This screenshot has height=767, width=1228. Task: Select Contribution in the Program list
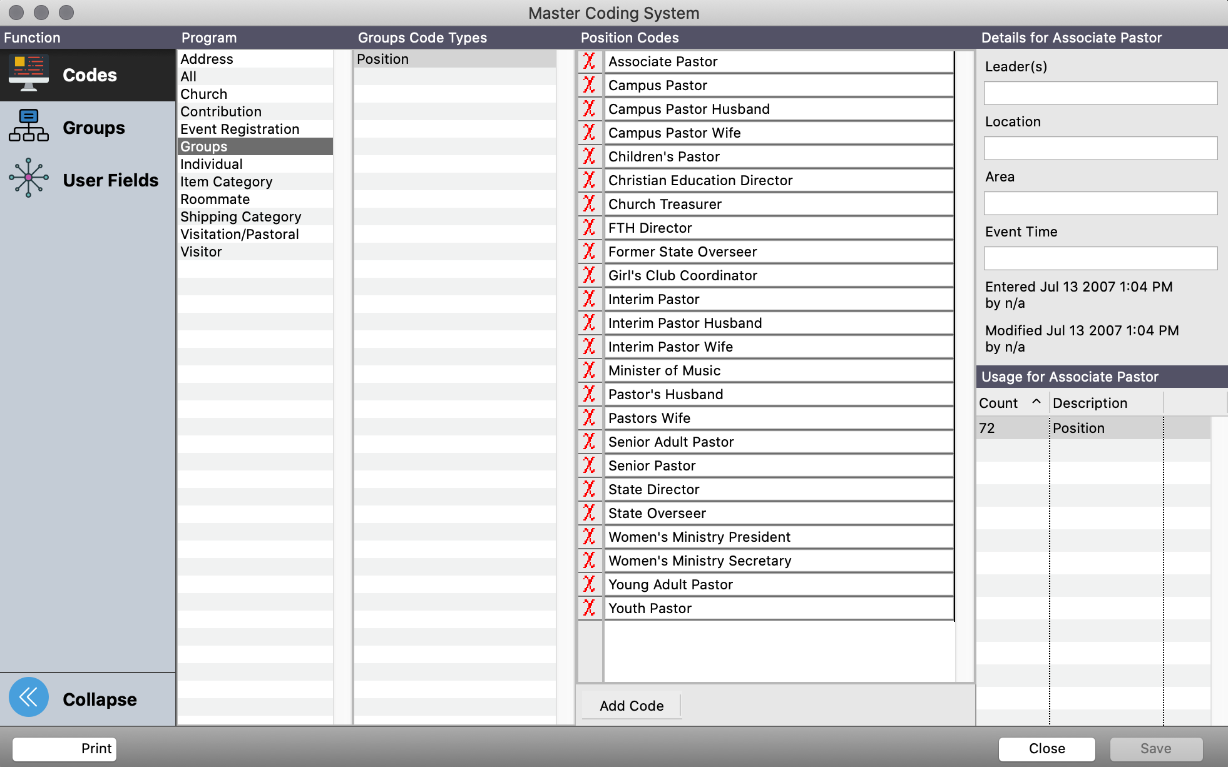(x=221, y=111)
